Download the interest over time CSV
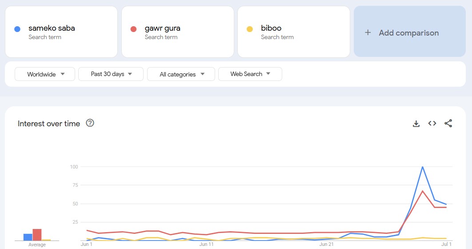Image resolution: width=472 pixels, height=249 pixels. click(x=416, y=124)
